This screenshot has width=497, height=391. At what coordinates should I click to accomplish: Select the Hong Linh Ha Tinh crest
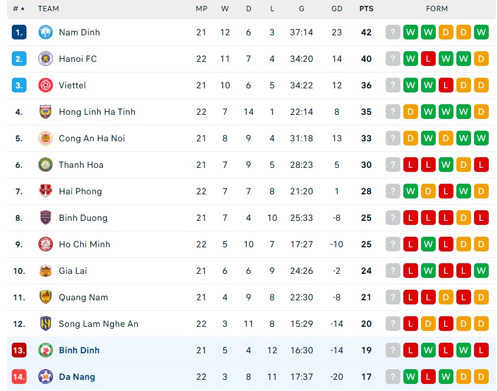(45, 112)
